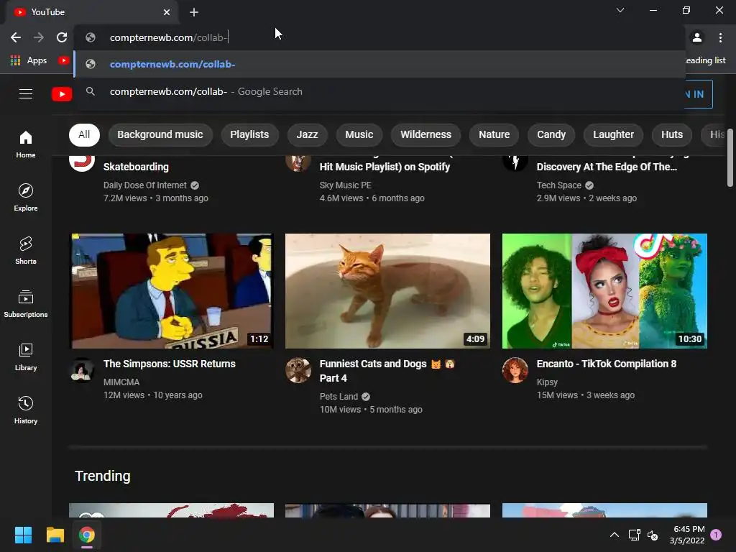
Task: Close the YouTube tab
Action: click(167, 12)
